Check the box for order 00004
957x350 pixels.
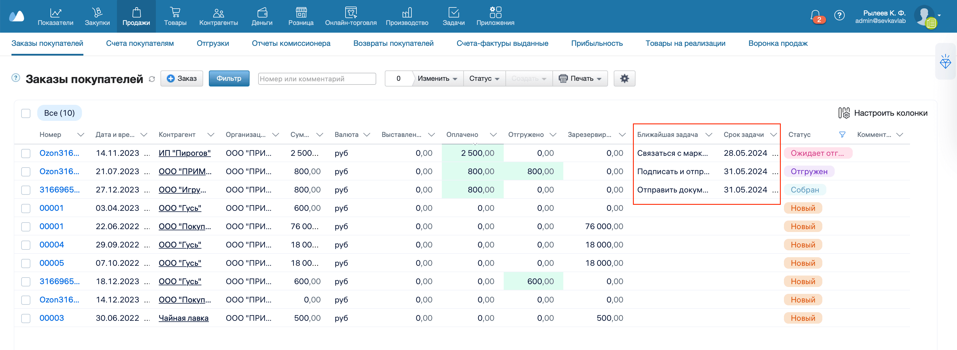(x=26, y=245)
